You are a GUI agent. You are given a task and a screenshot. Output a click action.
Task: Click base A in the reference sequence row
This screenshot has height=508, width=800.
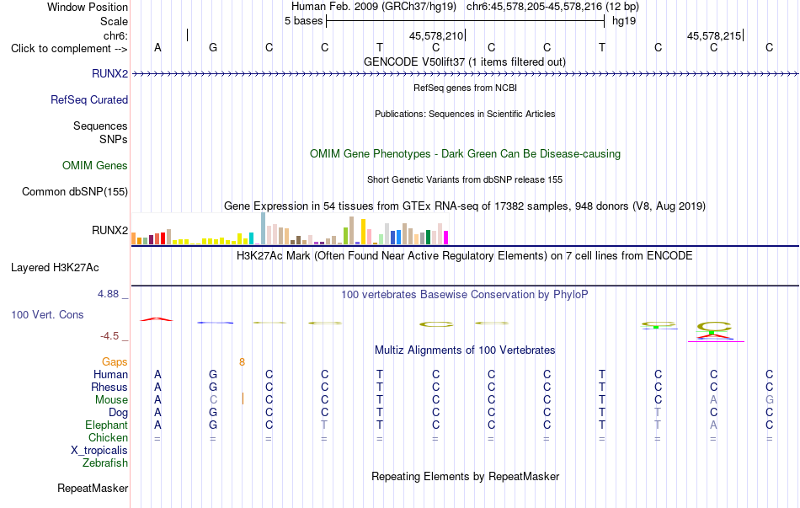pyautogui.click(x=157, y=47)
